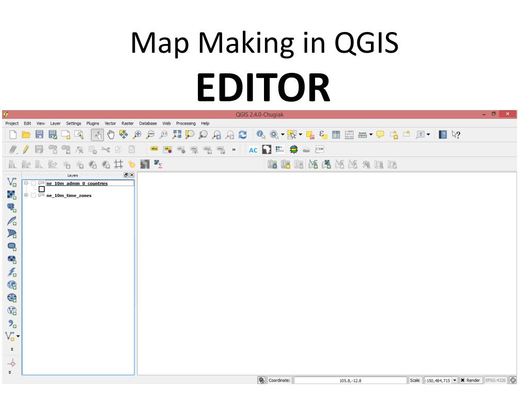Open the Help Contents book icon
529x397 pixels.
(x=443, y=135)
